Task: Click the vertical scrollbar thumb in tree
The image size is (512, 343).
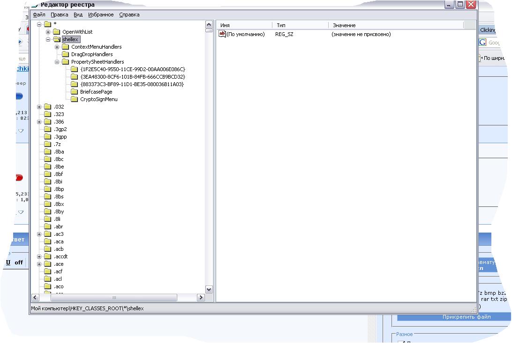Action: [209, 30]
